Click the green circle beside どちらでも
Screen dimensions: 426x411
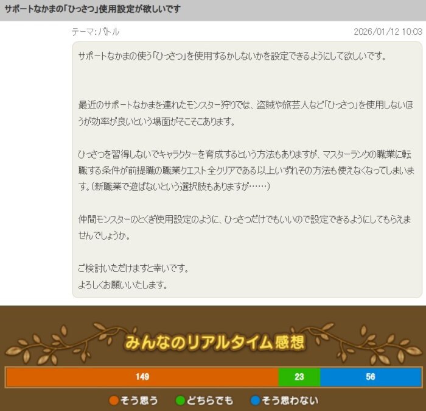180,401
